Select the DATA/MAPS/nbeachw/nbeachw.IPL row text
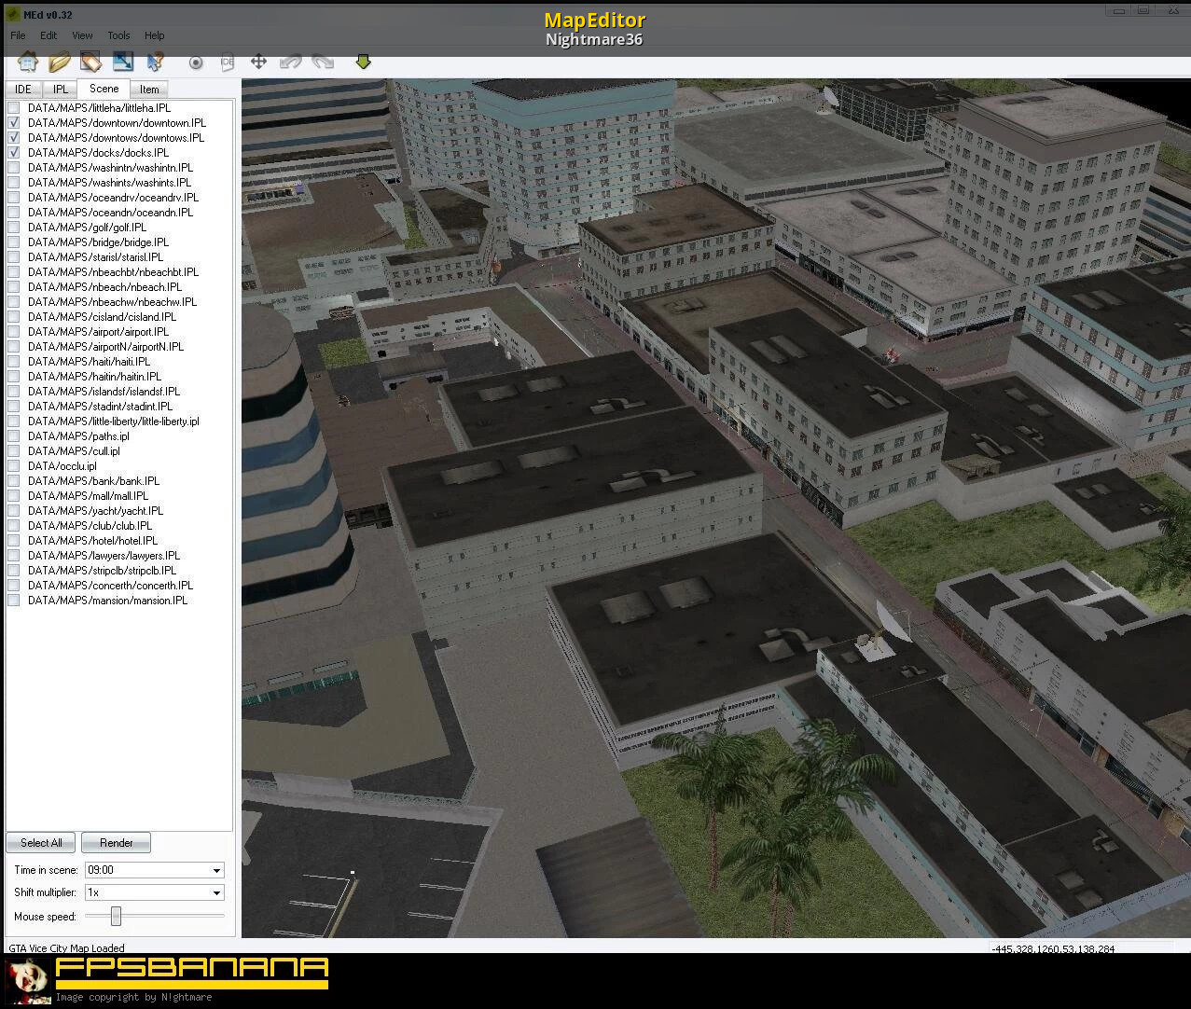Viewport: 1191px width, 1009px height. (112, 302)
